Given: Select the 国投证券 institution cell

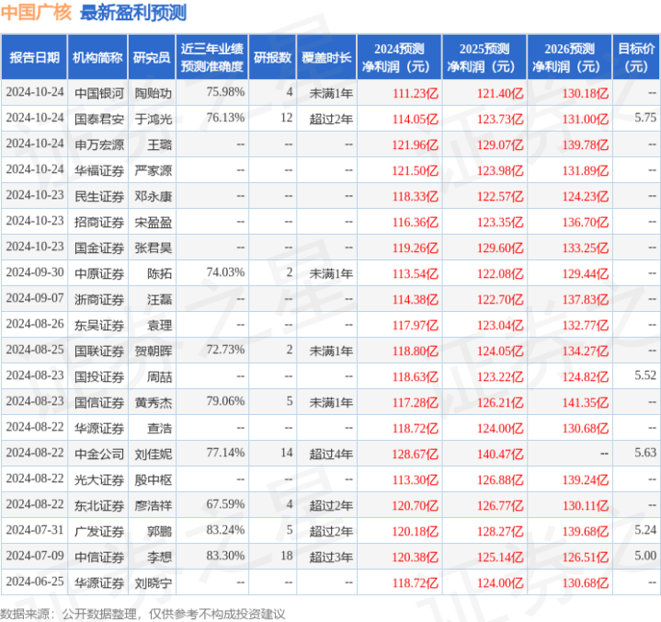Looking at the screenshot, I should coord(99,376).
